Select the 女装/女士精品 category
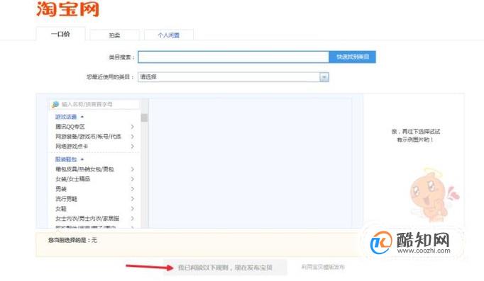 click(x=73, y=179)
